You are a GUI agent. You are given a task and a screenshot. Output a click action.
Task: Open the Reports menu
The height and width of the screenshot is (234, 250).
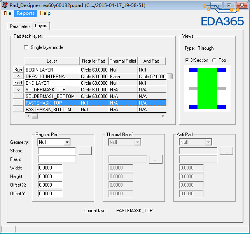coord(26,13)
